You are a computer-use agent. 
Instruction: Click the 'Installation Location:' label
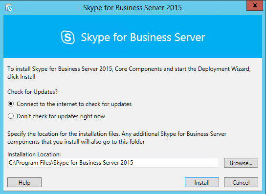34,154
